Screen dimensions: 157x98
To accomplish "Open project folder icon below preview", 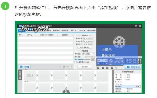I will (103, 68).
